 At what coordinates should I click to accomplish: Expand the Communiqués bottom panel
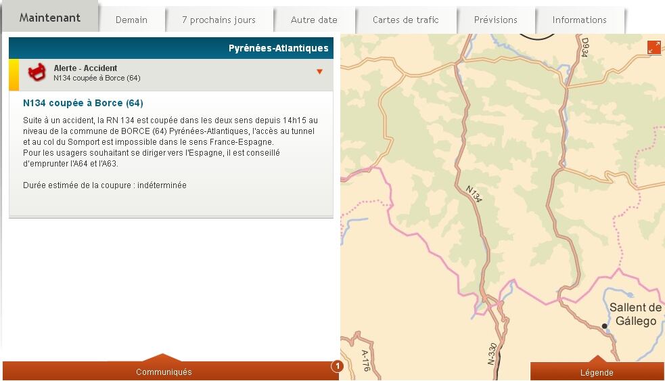164,371
